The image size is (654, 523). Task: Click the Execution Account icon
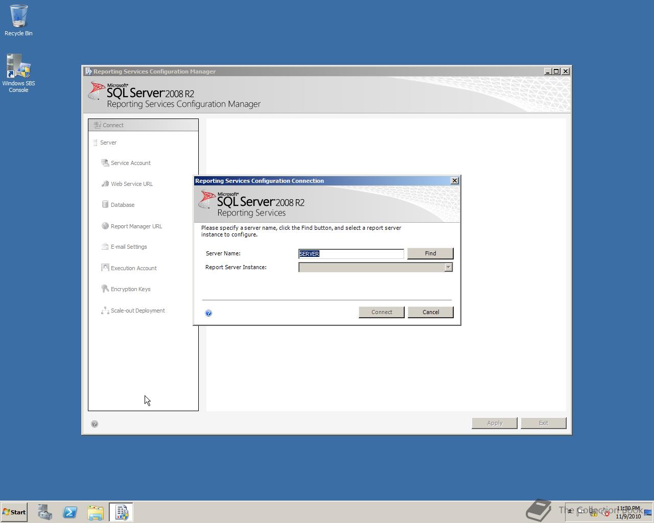[x=105, y=268]
